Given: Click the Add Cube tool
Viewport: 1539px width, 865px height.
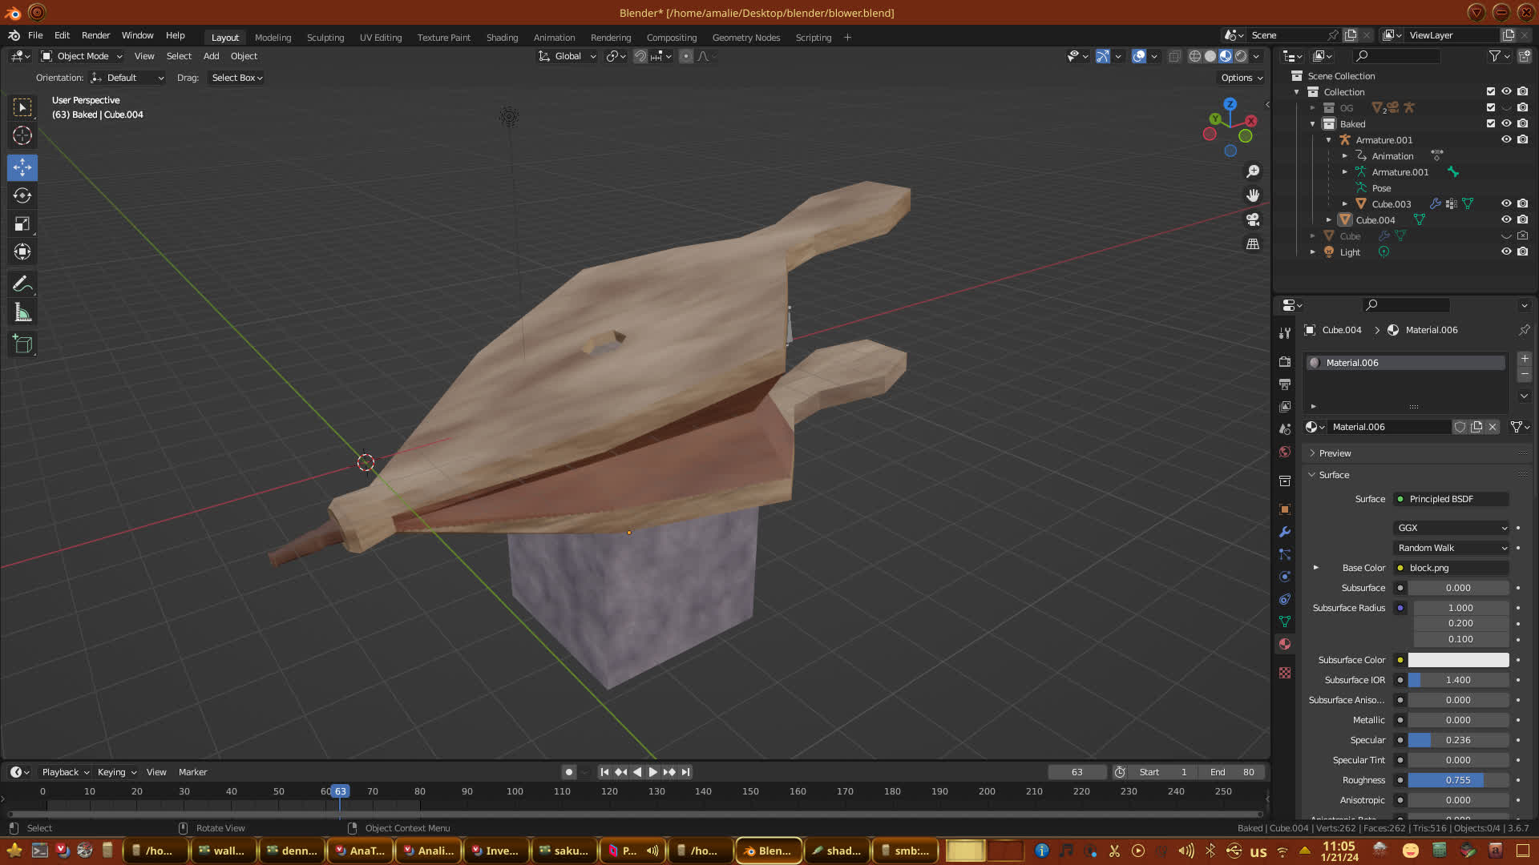Looking at the screenshot, I should coord(22,344).
